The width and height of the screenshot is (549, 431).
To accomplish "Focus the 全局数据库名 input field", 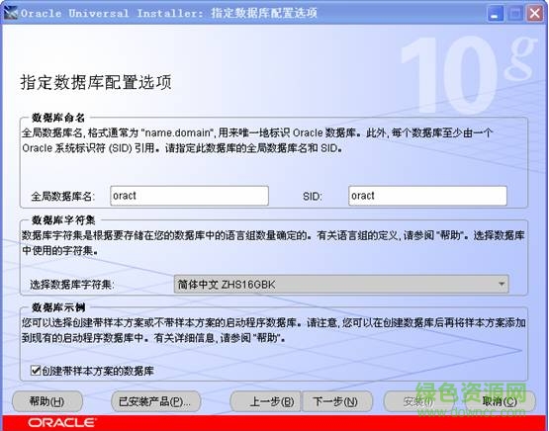I will coord(189,196).
